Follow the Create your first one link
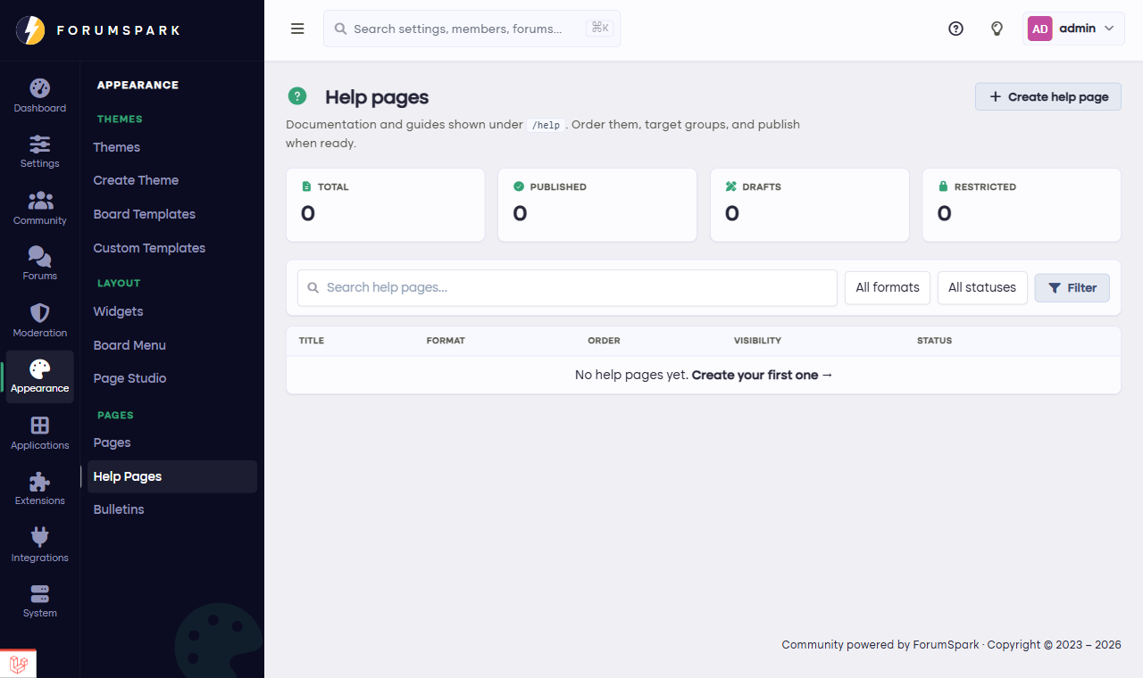1143x678 pixels. [x=762, y=376]
